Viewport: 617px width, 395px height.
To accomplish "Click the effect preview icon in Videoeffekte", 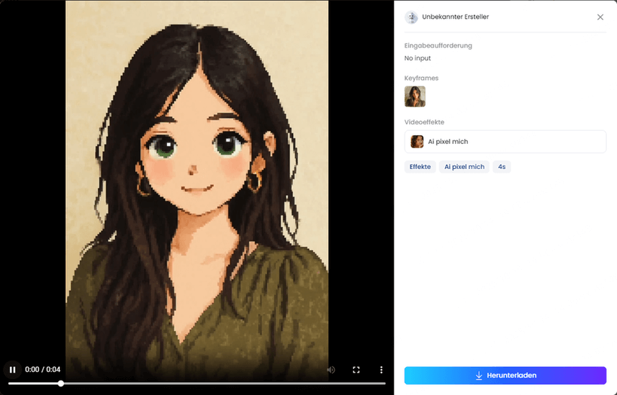I will coord(417,142).
